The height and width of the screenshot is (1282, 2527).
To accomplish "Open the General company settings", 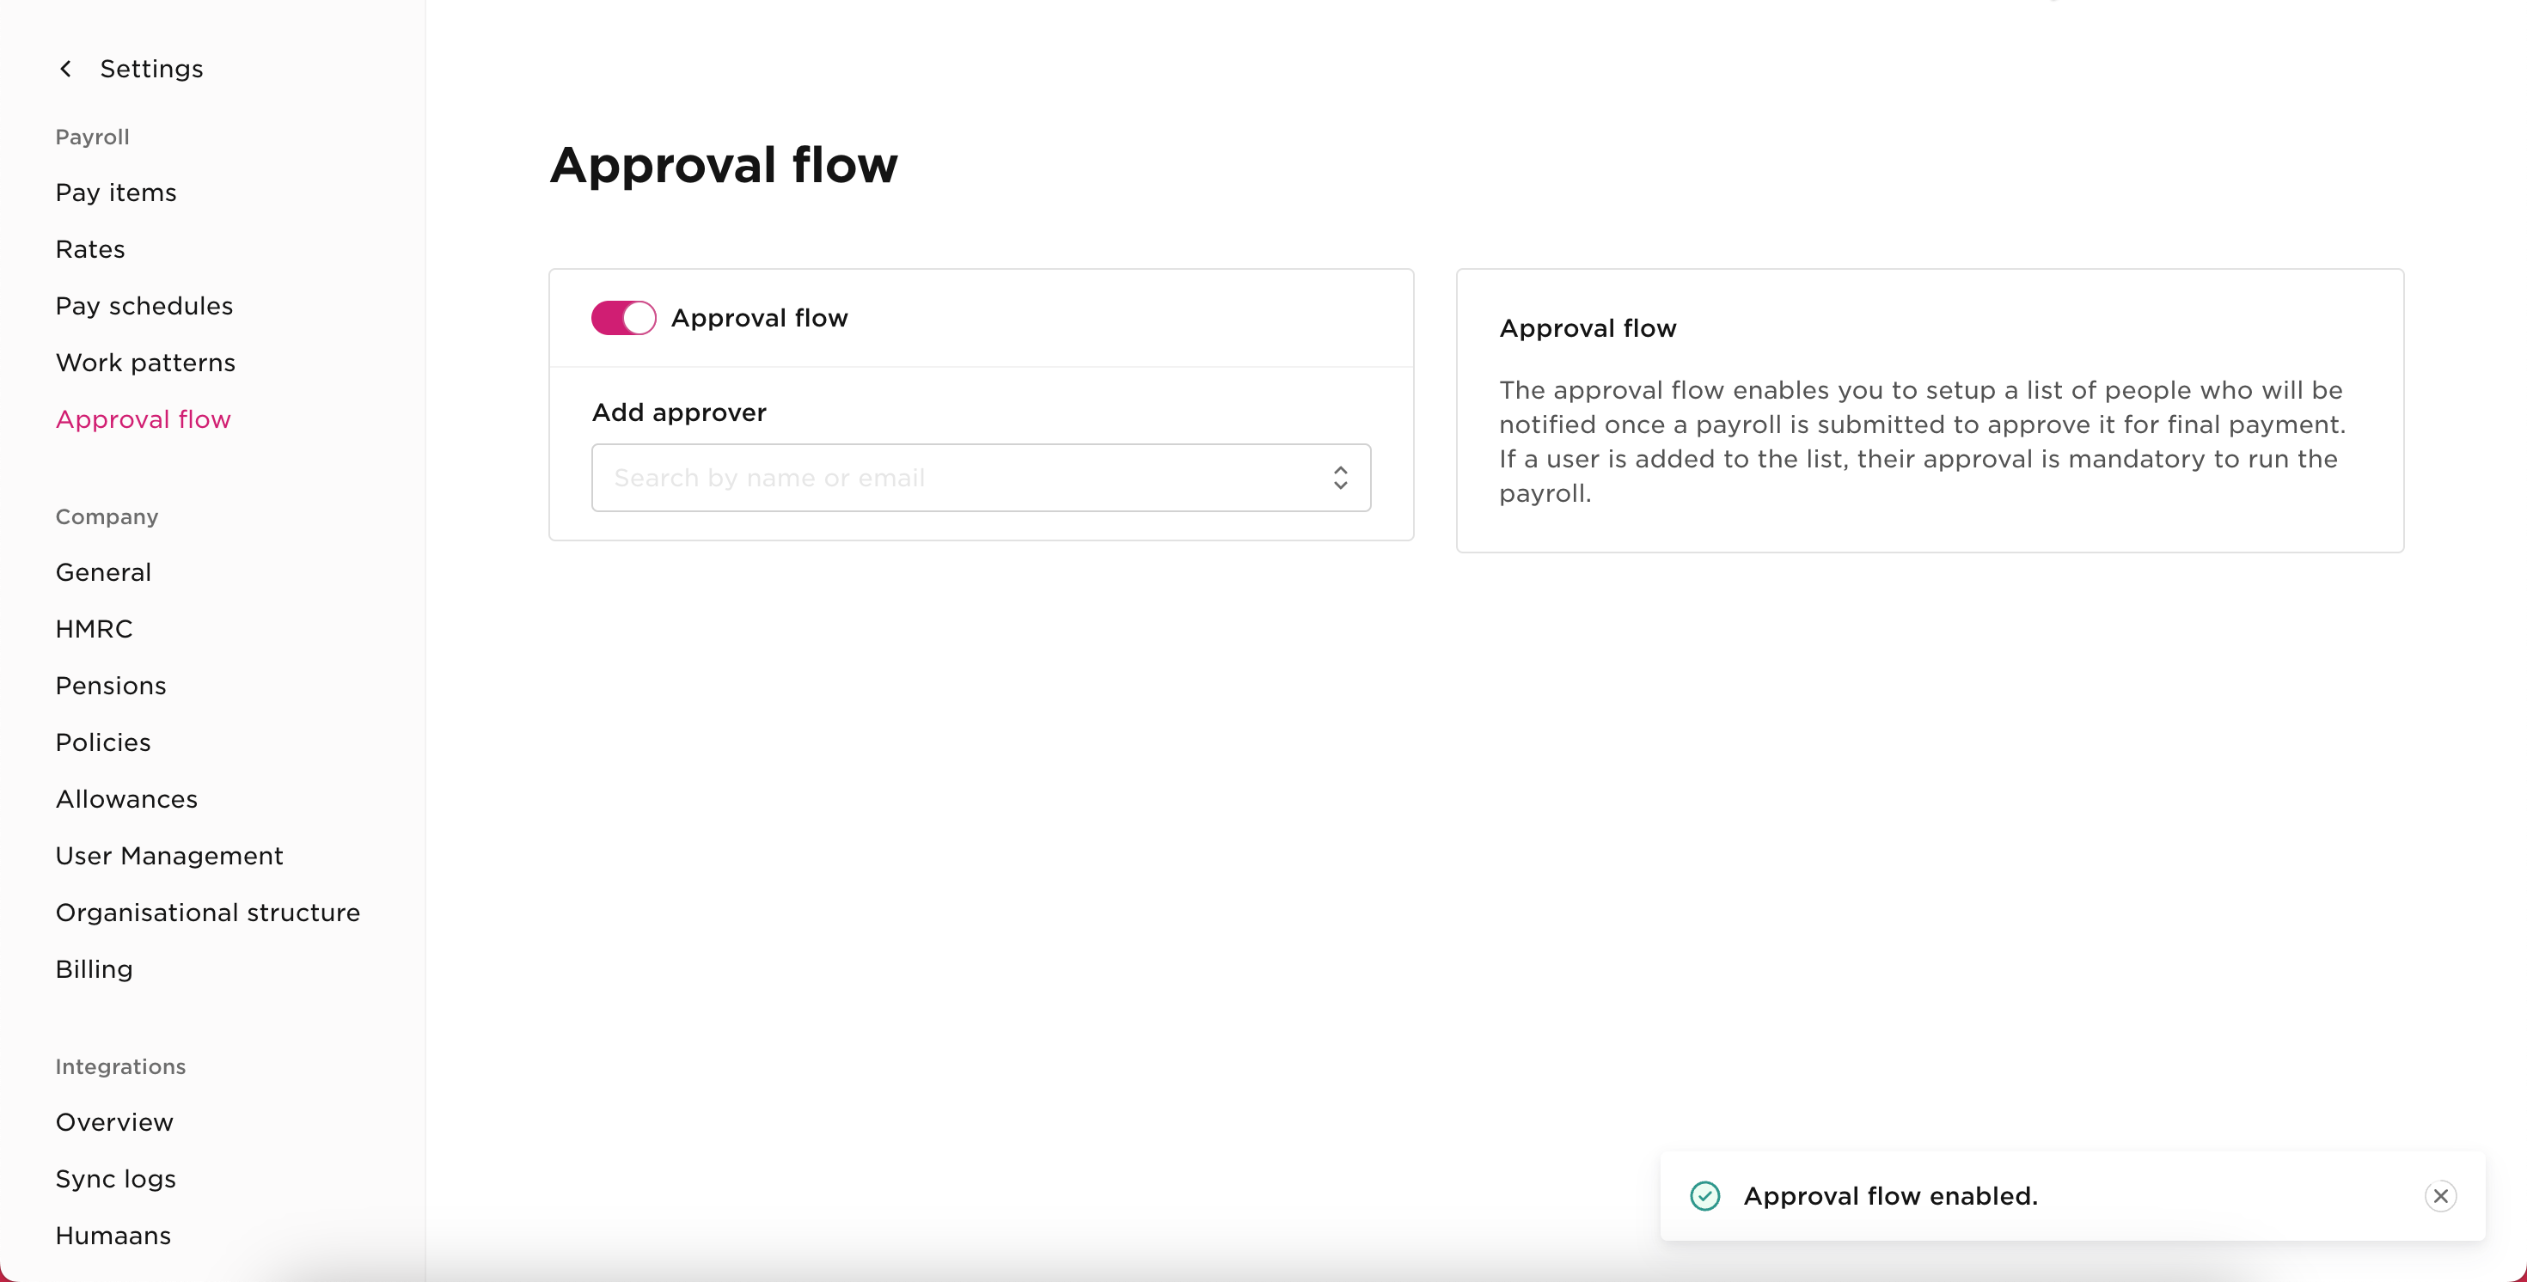I will [102, 572].
